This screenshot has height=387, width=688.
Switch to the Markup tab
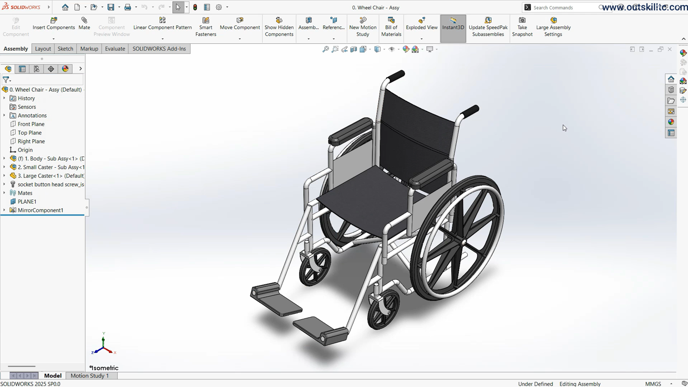coord(89,49)
